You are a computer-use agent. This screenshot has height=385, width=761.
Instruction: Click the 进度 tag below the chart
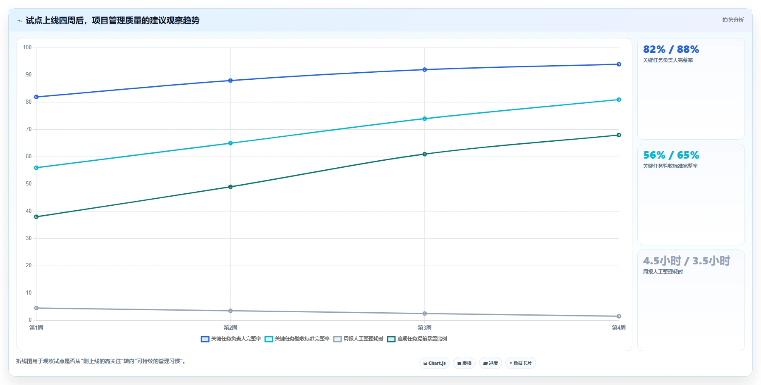click(491, 363)
